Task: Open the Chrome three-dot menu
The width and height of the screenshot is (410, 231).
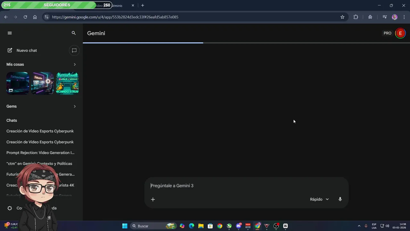Action: 404,17
